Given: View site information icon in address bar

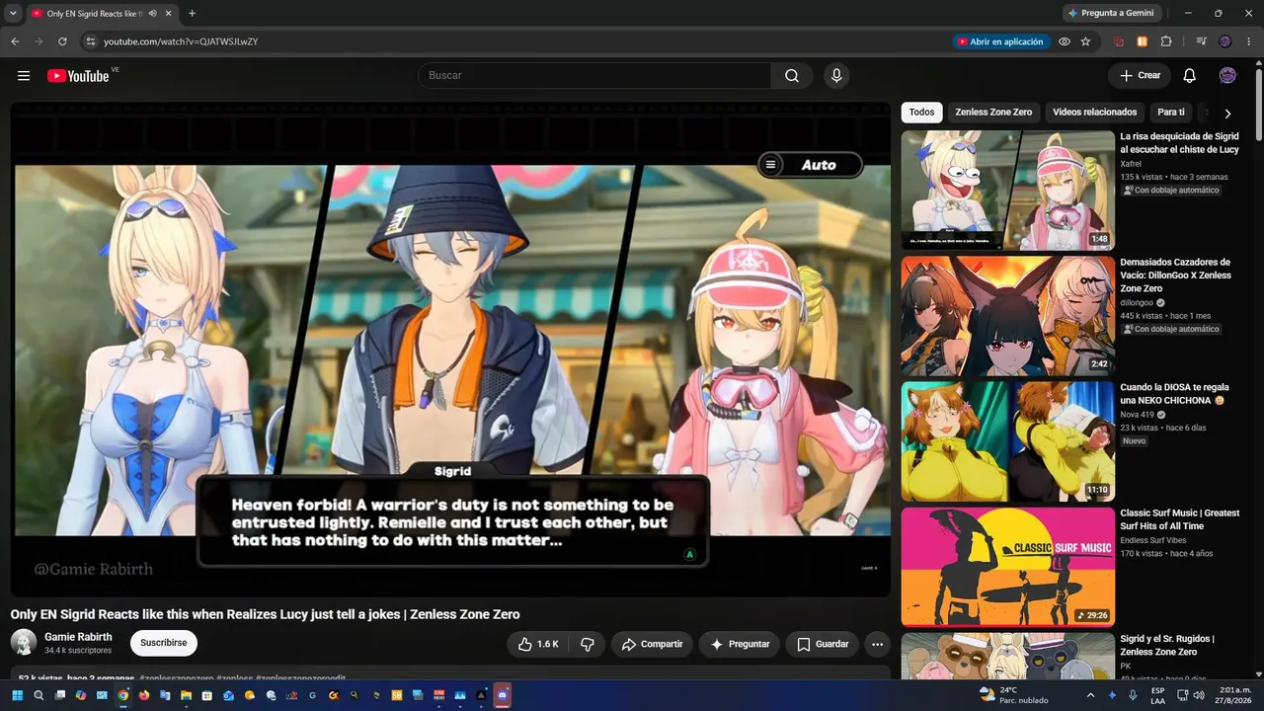Looking at the screenshot, I should [90, 41].
